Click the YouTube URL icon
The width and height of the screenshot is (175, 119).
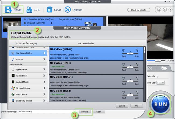[29, 10]
